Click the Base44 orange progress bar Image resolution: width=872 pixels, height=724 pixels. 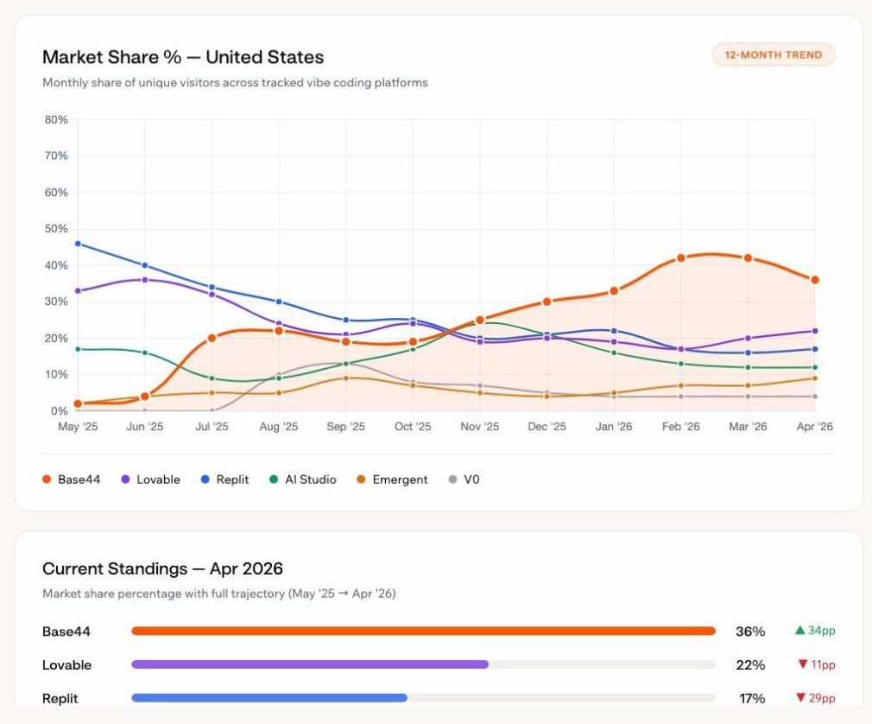coord(423,631)
